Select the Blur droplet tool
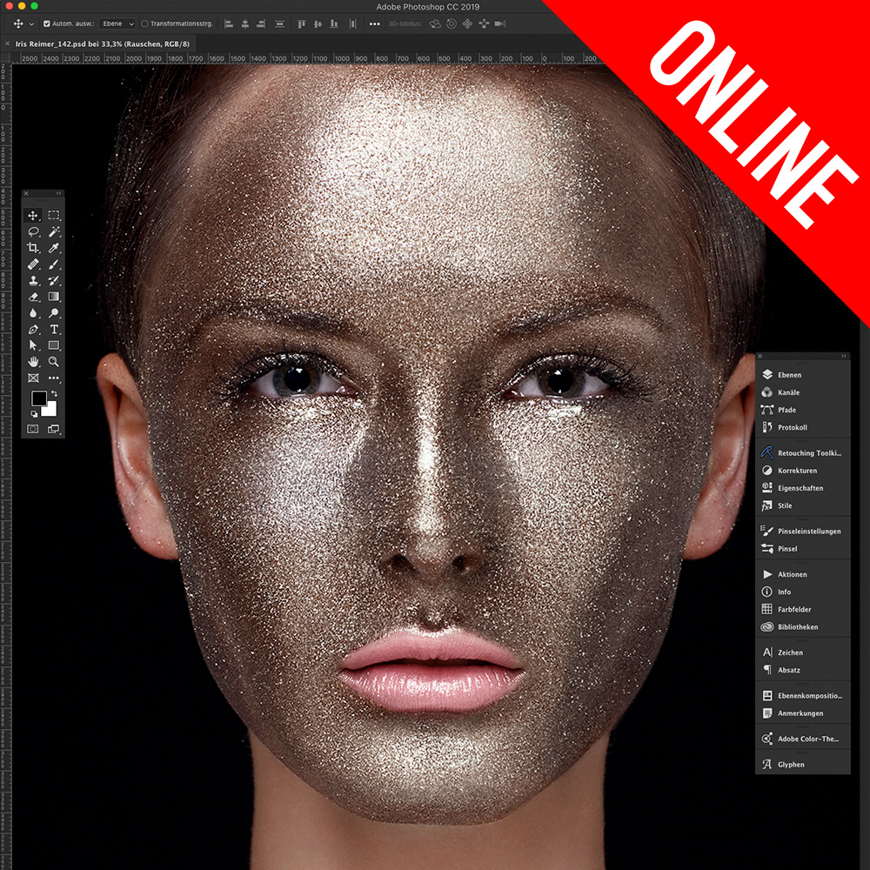The image size is (870, 870). [33, 313]
